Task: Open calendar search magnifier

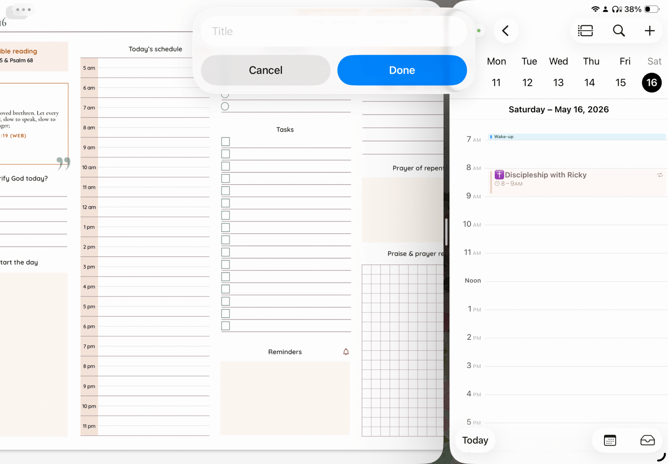Action: tap(618, 31)
